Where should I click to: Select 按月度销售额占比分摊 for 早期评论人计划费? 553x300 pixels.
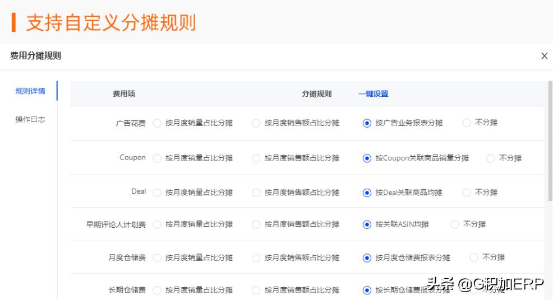pos(256,224)
